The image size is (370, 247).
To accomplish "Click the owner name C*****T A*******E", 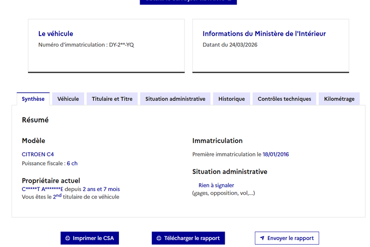I will [43, 189].
